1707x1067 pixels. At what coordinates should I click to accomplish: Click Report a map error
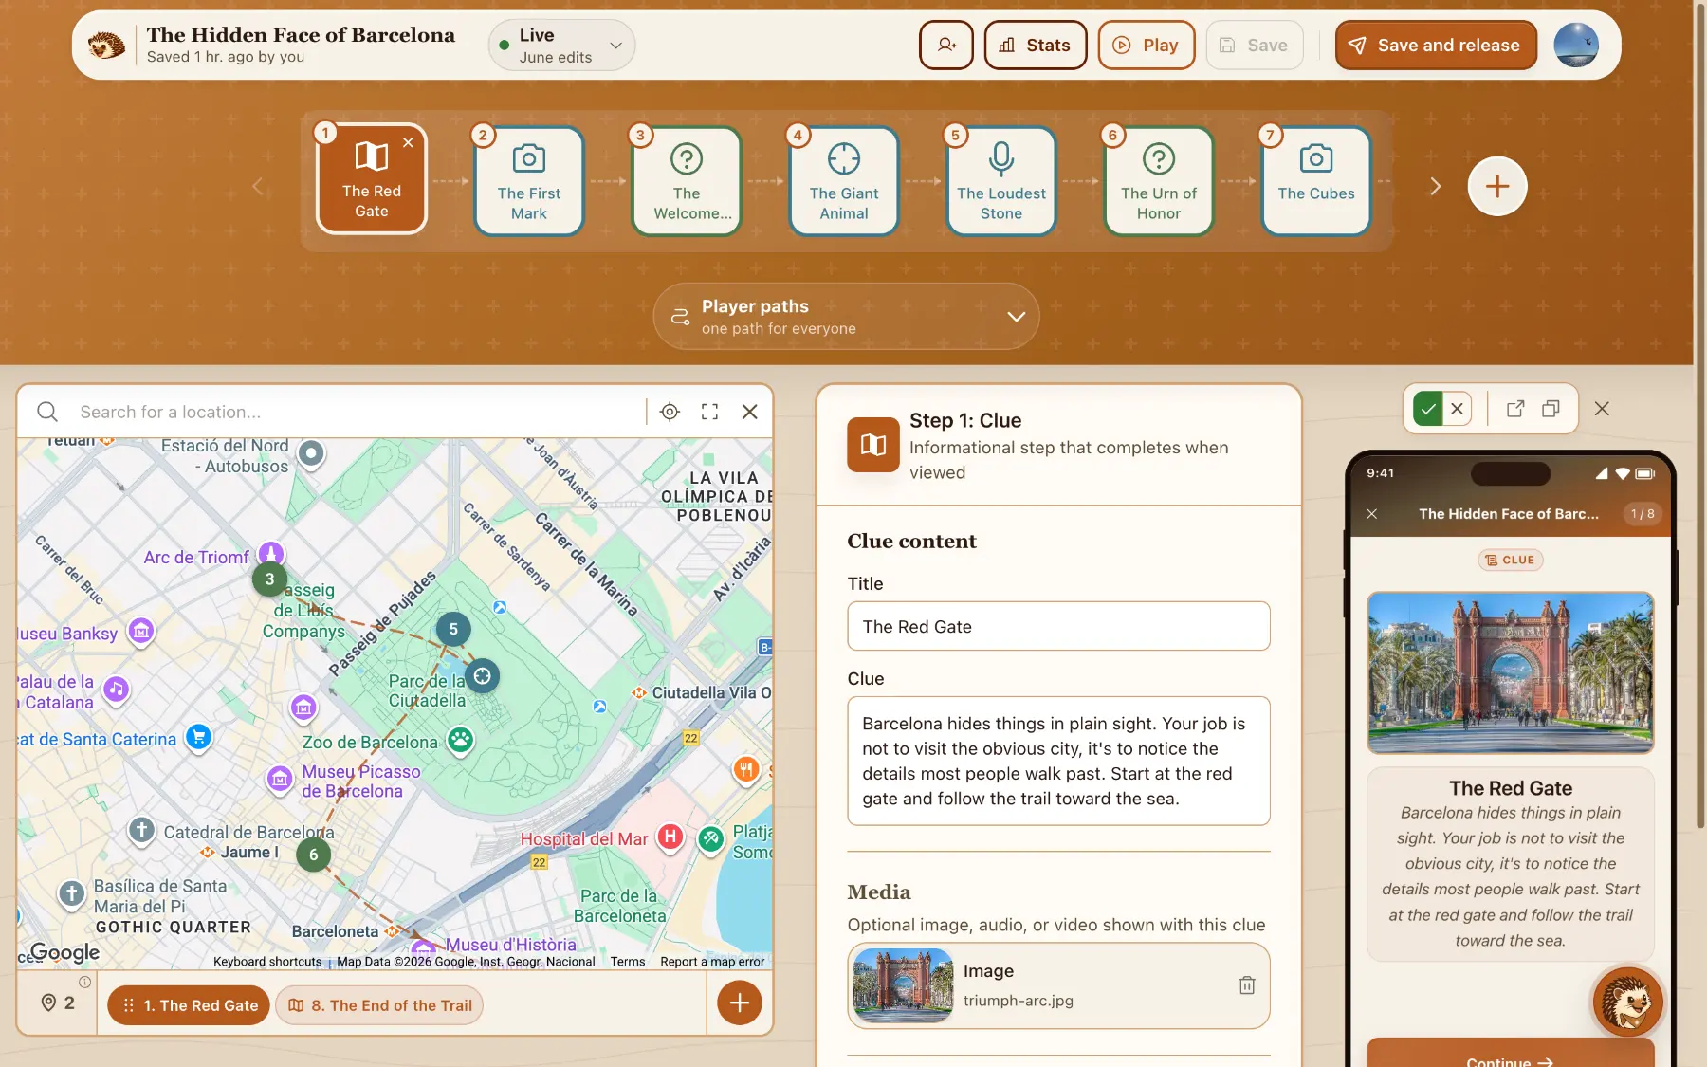point(712,961)
